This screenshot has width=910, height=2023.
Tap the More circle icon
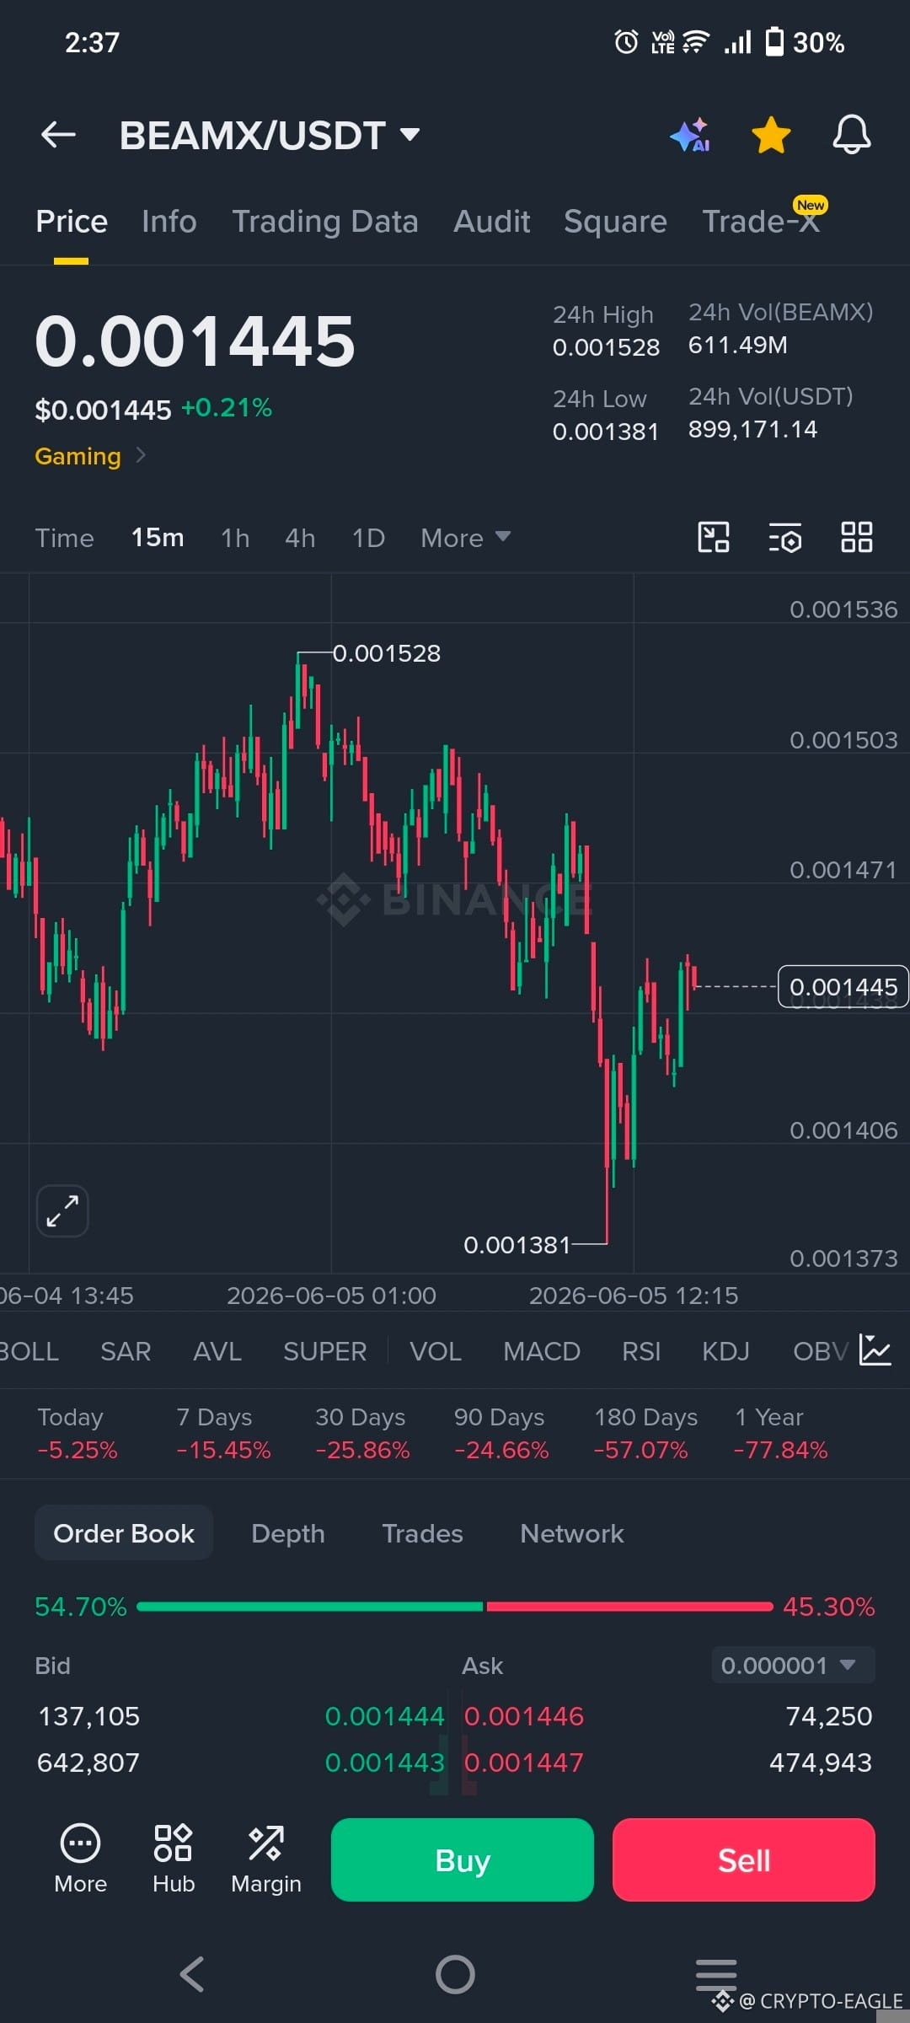pos(80,1859)
